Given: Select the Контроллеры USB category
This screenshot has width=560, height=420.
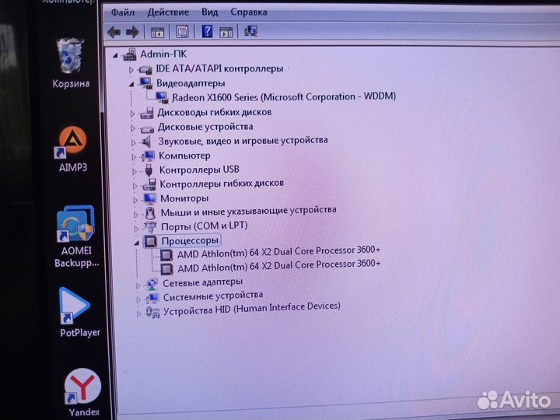Looking at the screenshot, I should tap(198, 170).
